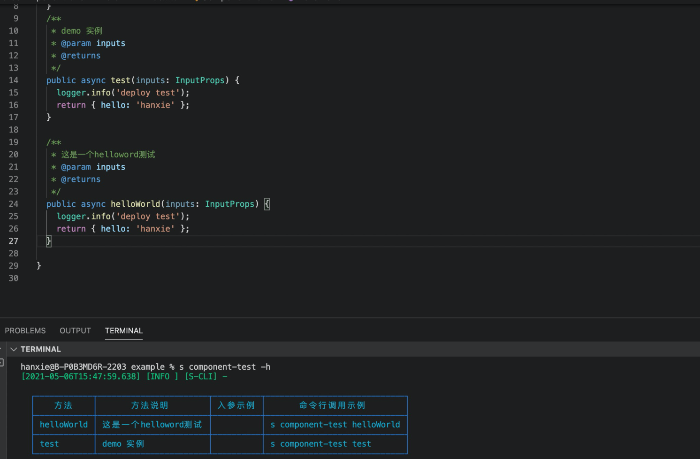Click '@param' tag on line 11
This screenshot has width=700, height=459.
[x=76, y=43]
